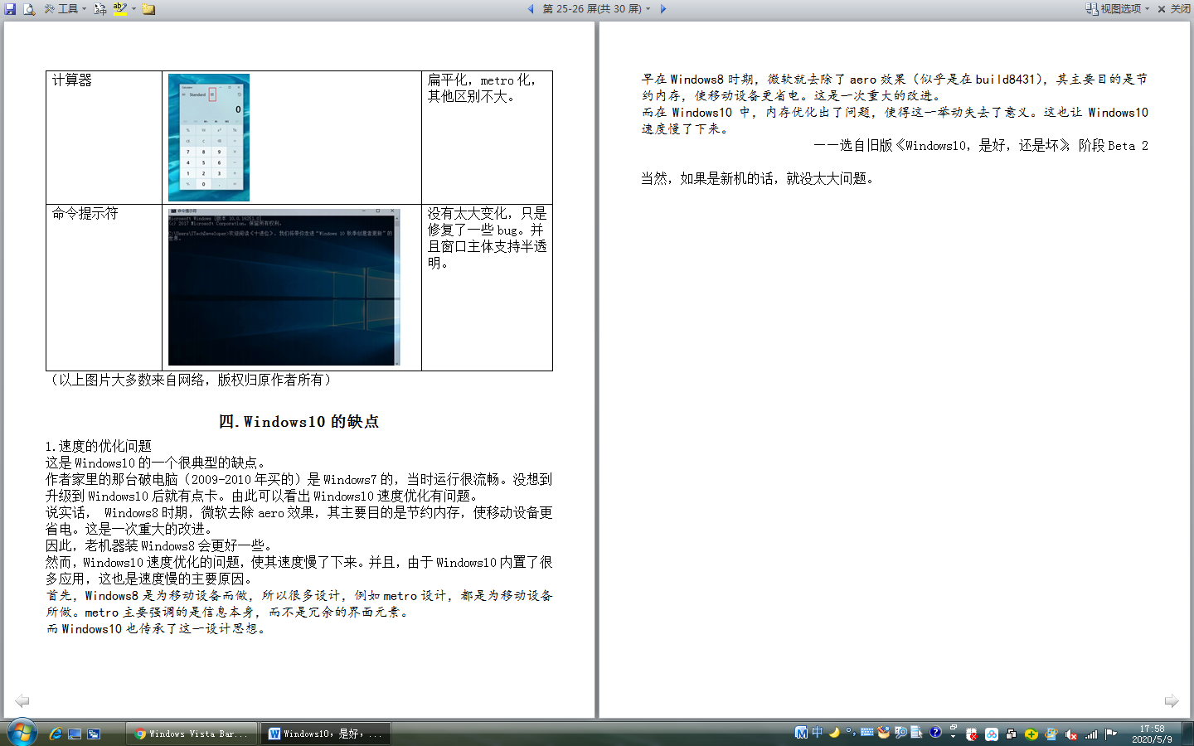Open the 工具 (Tools) menu
Screen dimensions: 1194x746
[x=66, y=9]
